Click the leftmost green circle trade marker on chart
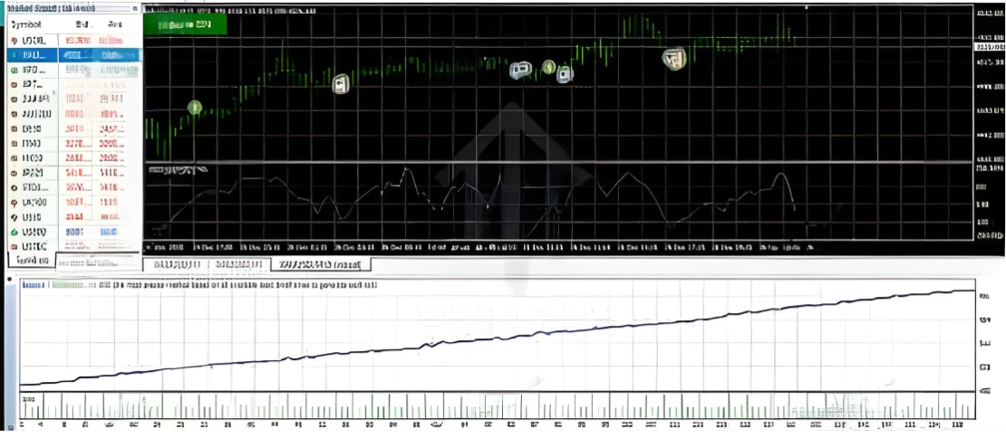Image resolution: width=1006 pixels, height=438 pixels. (194, 107)
